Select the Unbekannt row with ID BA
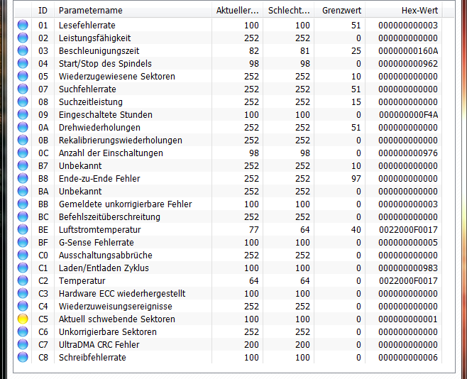467x379 pixels. [x=228, y=191]
